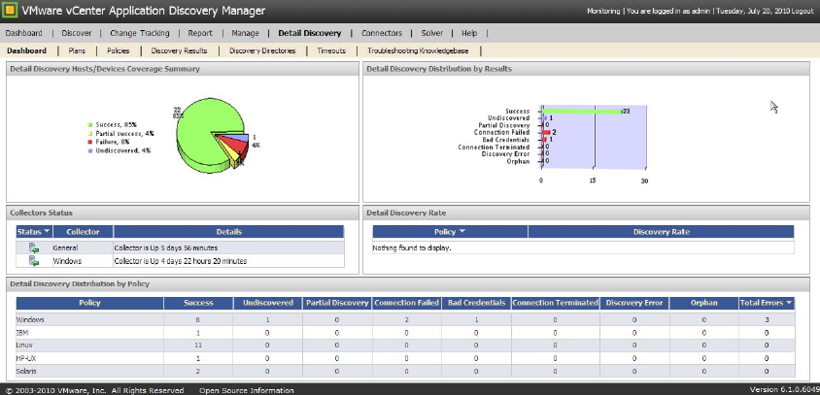Image resolution: width=820 pixels, height=395 pixels.
Task: Switch to the Plans sub-tab
Action: point(77,50)
